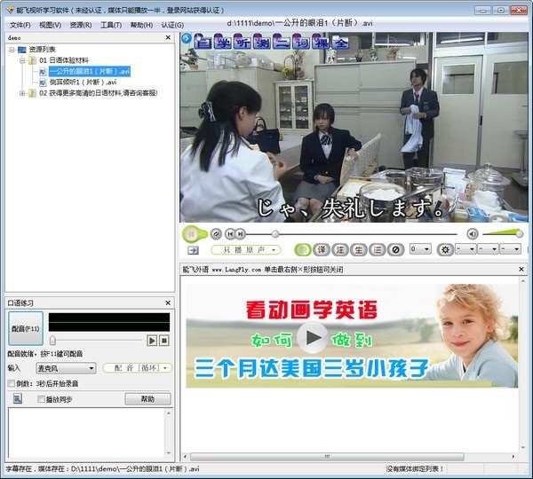
Task: Open the gear settings button in the player bar
Action: [x=445, y=250]
